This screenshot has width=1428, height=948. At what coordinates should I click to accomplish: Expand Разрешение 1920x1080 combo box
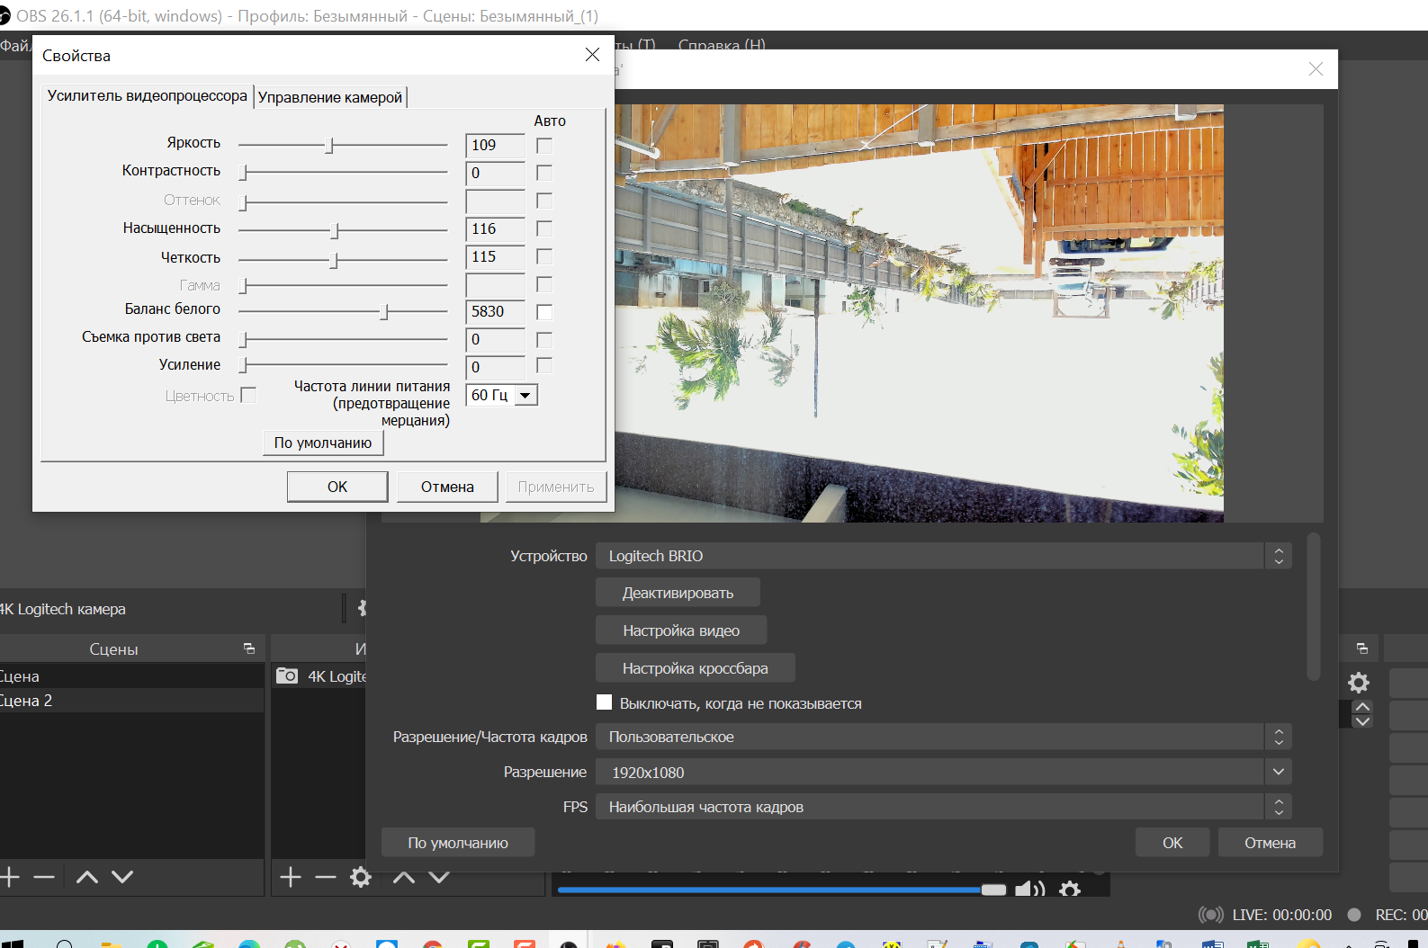(943, 772)
